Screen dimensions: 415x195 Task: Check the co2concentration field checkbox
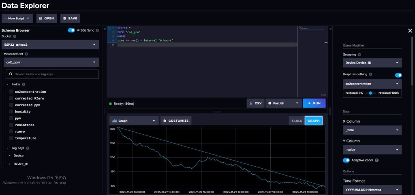point(11,92)
